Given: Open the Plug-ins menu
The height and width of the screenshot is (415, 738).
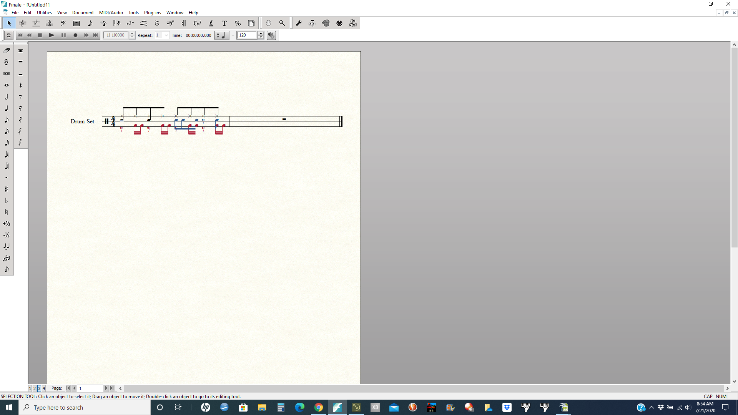Looking at the screenshot, I should click(152, 13).
